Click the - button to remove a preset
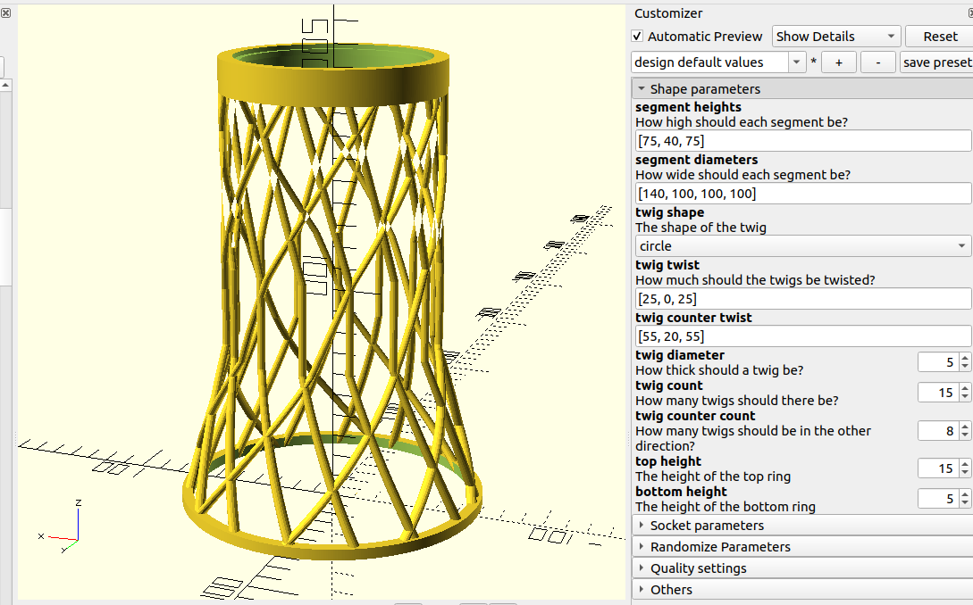The height and width of the screenshot is (605, 973). click(877, 62)
